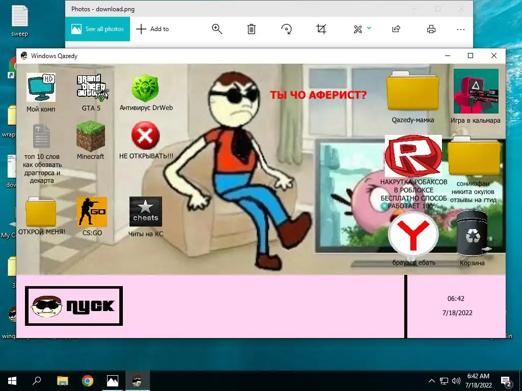The image size is (522, 391).
Task: Open the Windows Start menu
Action: click(12, 381)
